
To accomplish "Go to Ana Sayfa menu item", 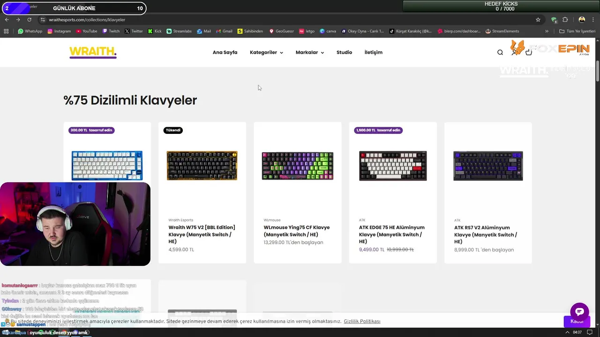I will pos(225,52).
